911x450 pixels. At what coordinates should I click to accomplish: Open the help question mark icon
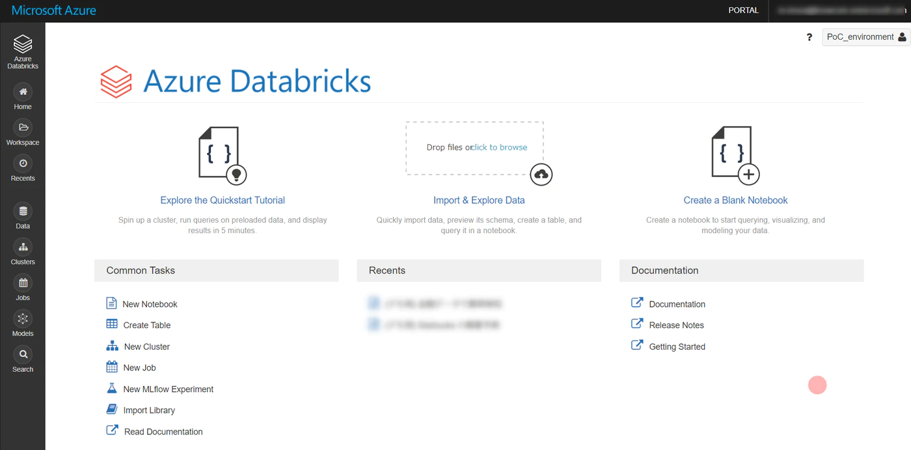(x=809, y=38)
